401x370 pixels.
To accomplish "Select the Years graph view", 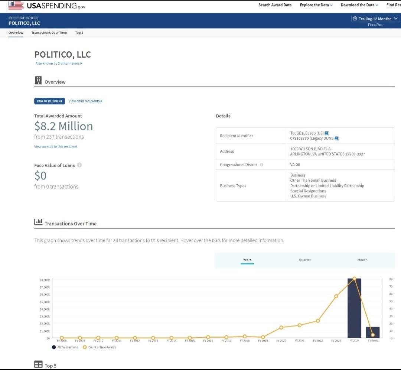I will (247, 260).
